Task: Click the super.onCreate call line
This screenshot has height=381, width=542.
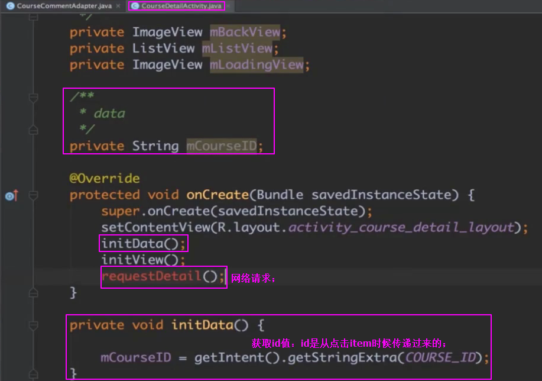Action: (x=237, y=211)
